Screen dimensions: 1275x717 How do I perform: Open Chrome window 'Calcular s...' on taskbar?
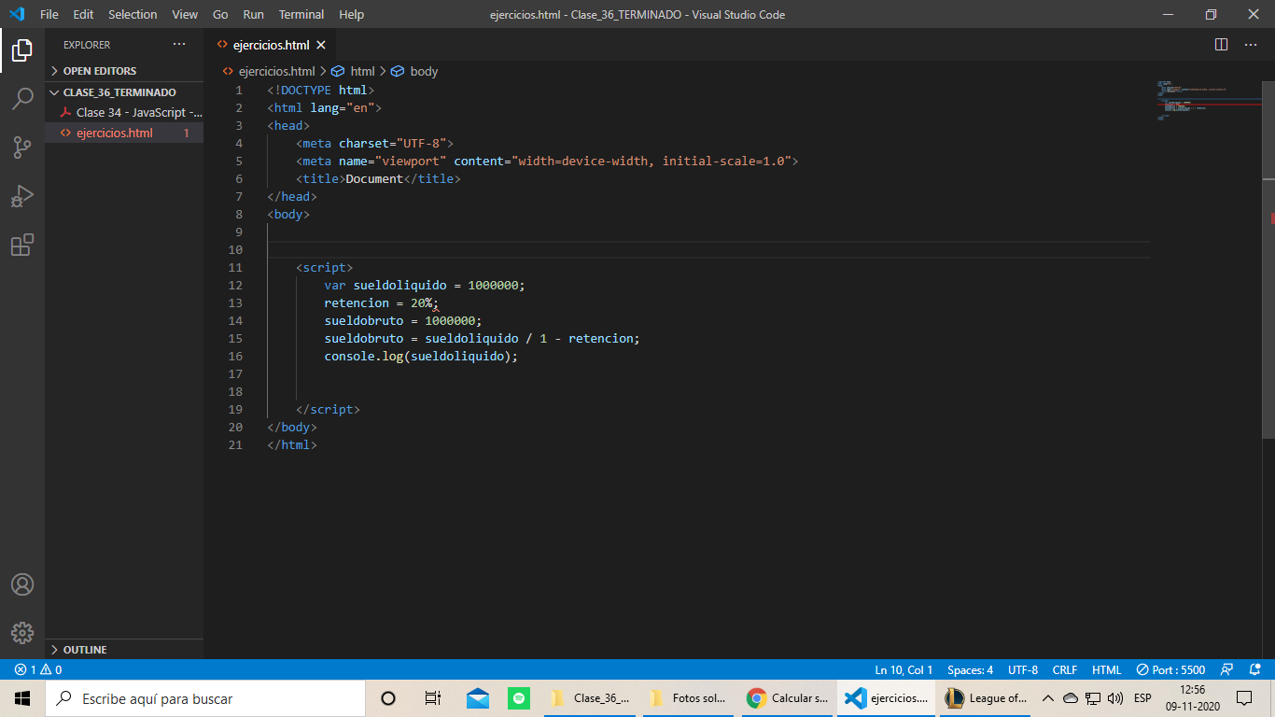tap(787, 698)
